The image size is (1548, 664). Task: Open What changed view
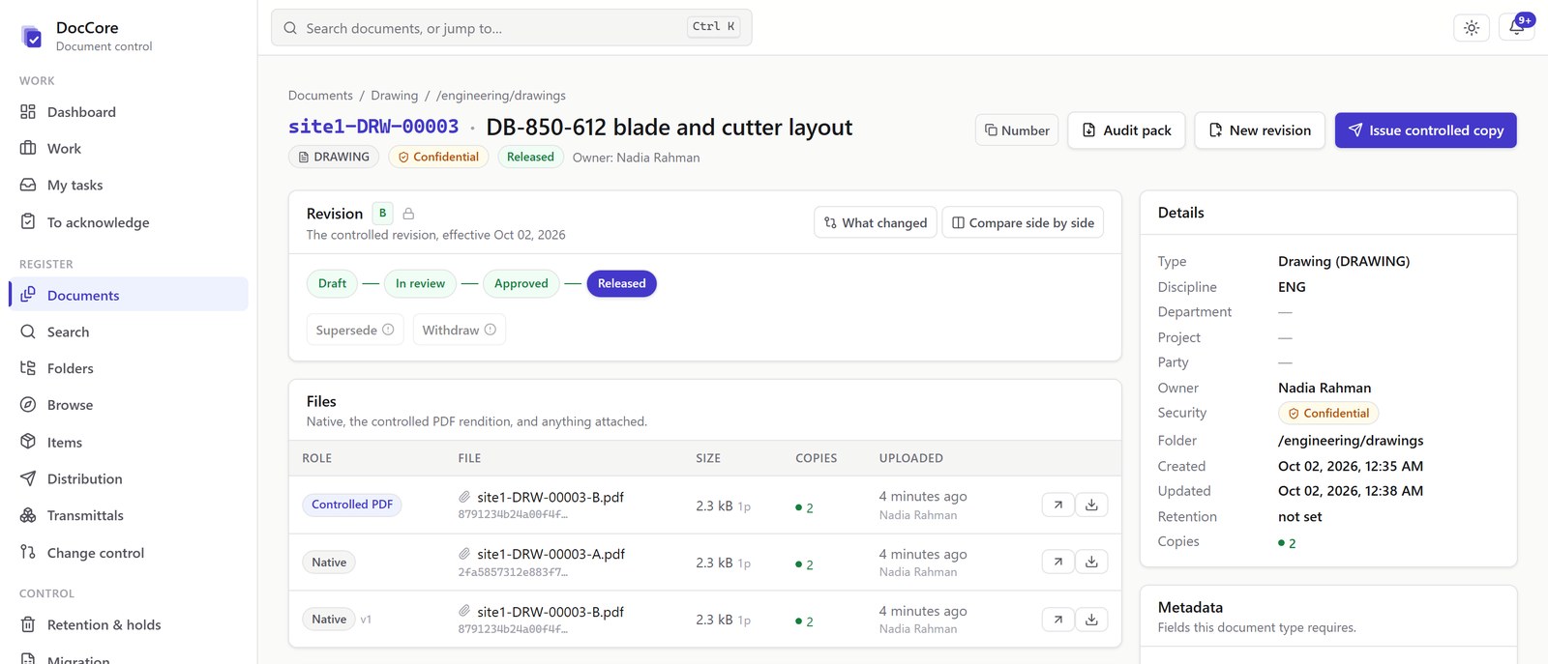[x=876, y=223]
